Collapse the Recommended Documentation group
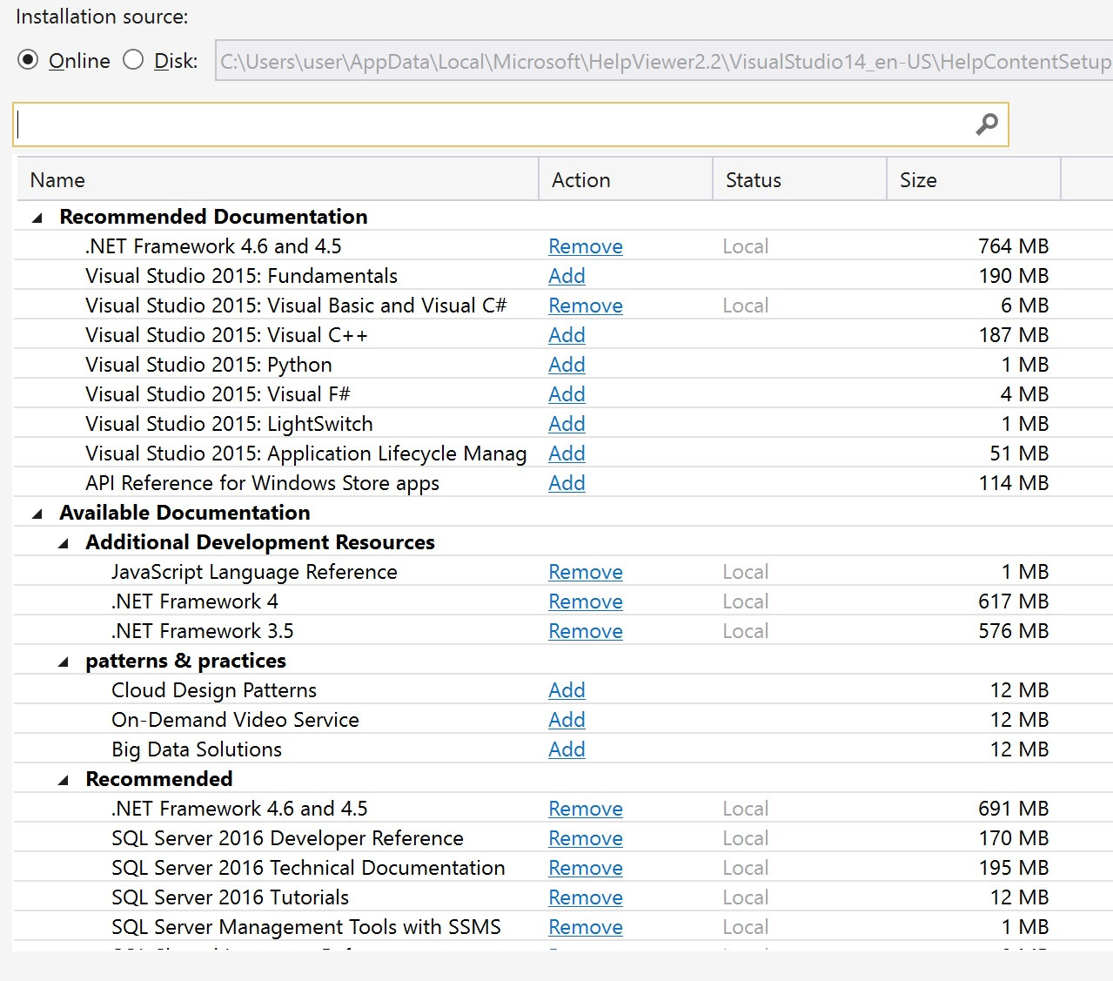Image resolution: width=1113 pixels, height=981 pixels. click(37, 218)
